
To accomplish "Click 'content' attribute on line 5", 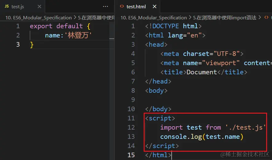I will tap(257, 63).
